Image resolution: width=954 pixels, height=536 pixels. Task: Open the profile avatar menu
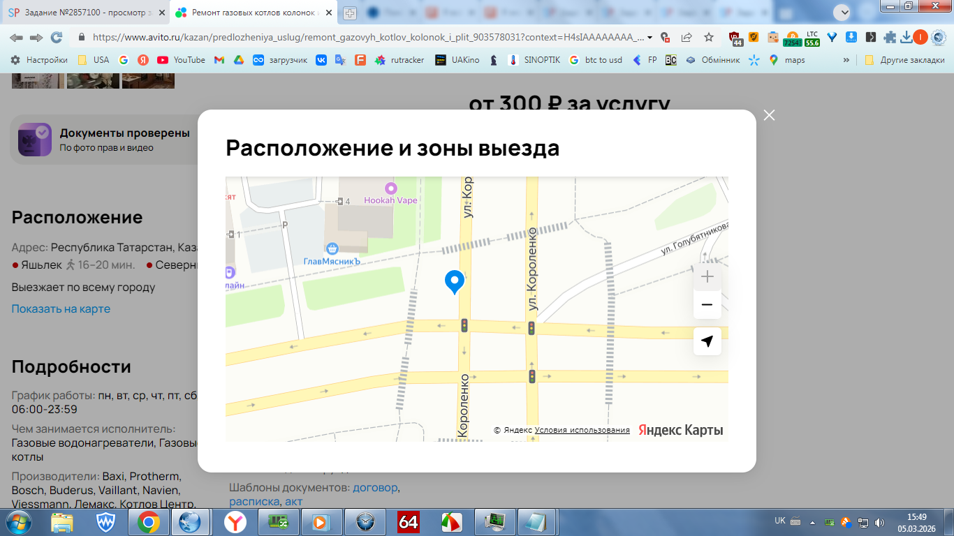920,37
